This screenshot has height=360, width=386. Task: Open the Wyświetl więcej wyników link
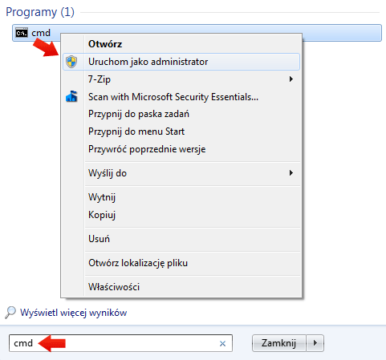[x=74, y=313]
